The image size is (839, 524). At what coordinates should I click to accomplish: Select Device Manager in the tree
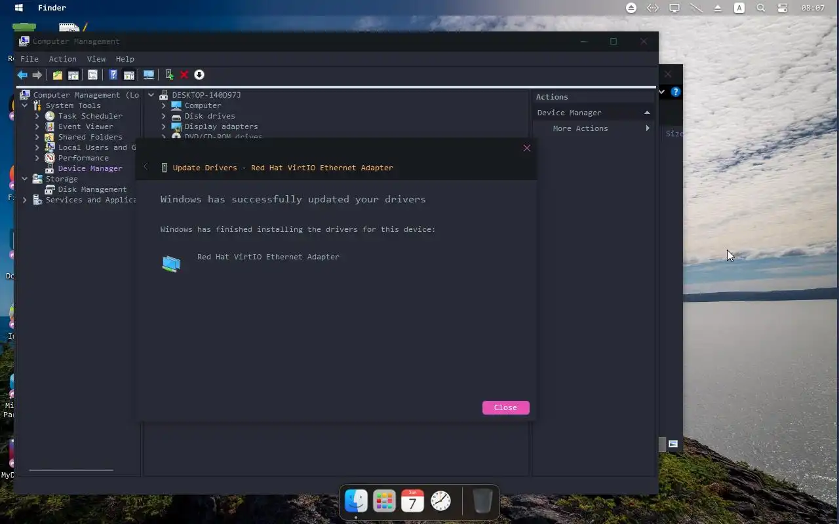90,168
